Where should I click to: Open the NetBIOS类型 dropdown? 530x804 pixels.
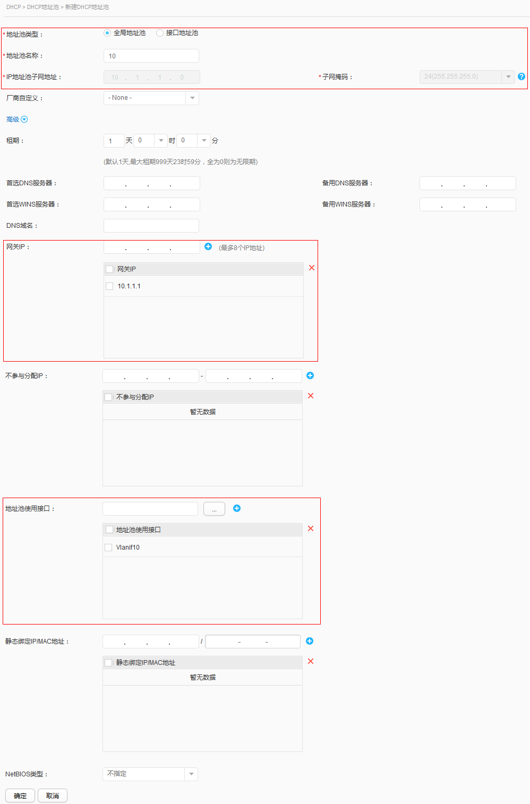click(191, 774)
